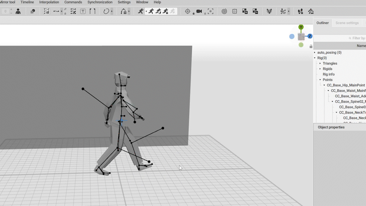
Task: Click the greyed-out running figure icon
Action: pyautogui.click(x=173, y=11)
